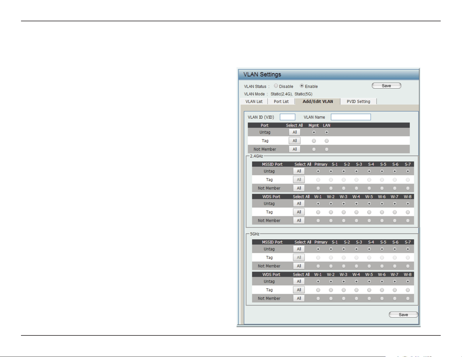This screenshot has width=462, height=357.
Task: Set 5GHz WDS W-2 to Tag
Action: point(331,290)
